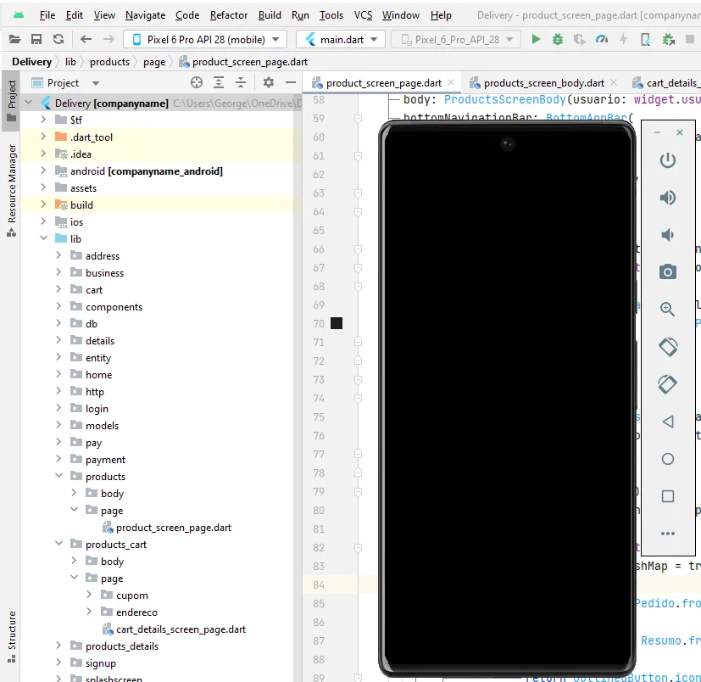Rotate the emulator left
The image size is (701, 682).
click(x=668, y=346)
